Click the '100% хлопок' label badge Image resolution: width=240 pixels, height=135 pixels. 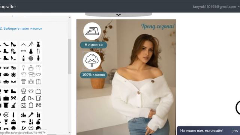tap(93, 75)
